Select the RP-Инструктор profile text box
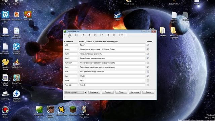This screenshot has height=121, width=215. click(x=74, y=92)
